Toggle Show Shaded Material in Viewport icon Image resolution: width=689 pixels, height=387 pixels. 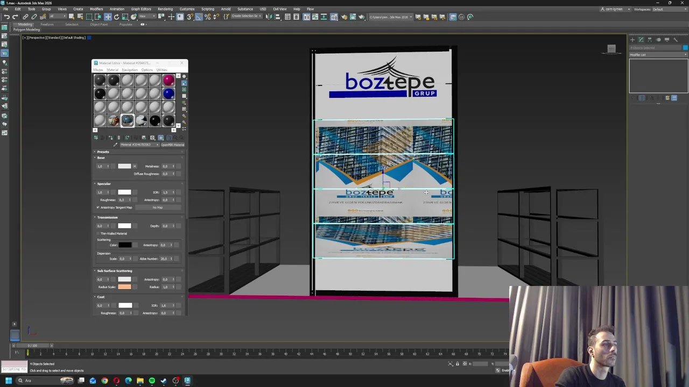[x=160, y=138]
